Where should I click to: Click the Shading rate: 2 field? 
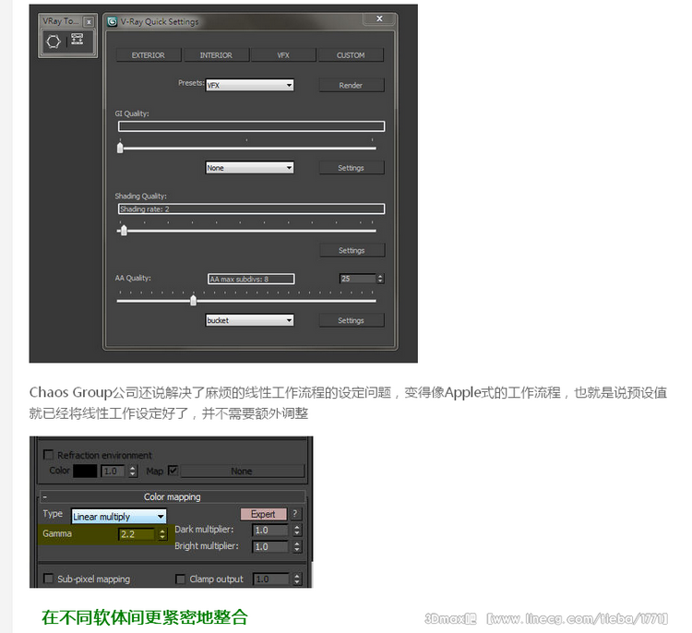tap(252, 209)
